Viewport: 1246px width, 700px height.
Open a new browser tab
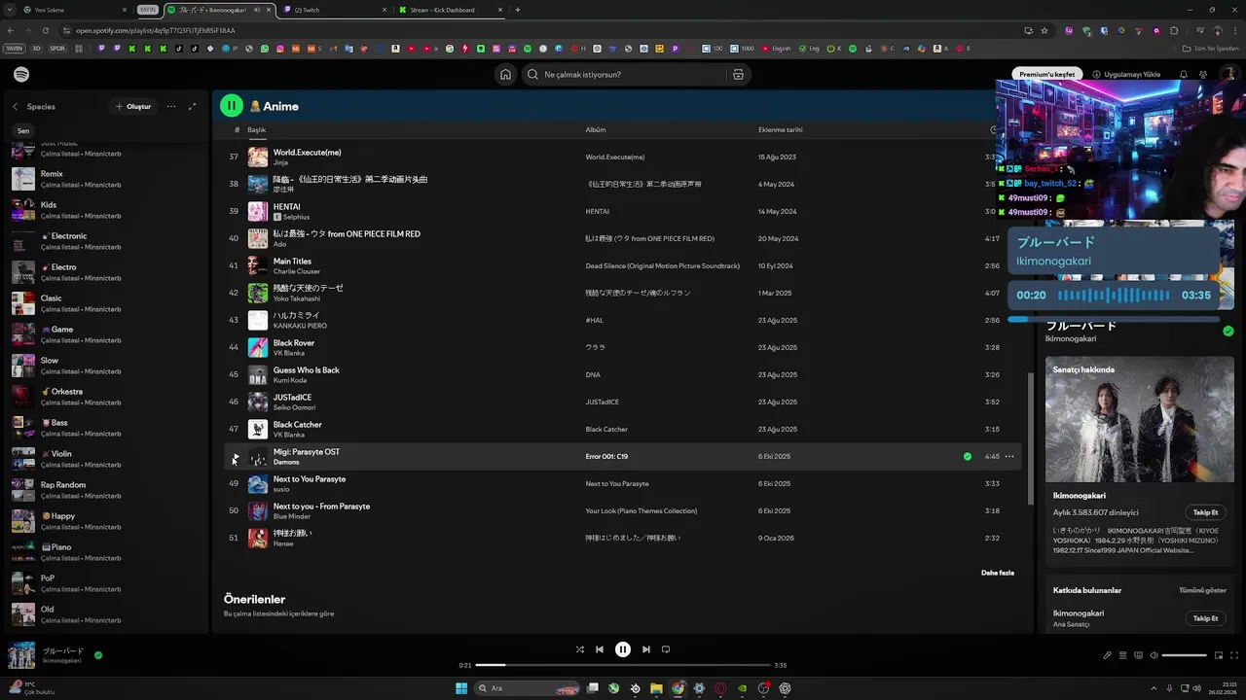(x=517, y=10)
